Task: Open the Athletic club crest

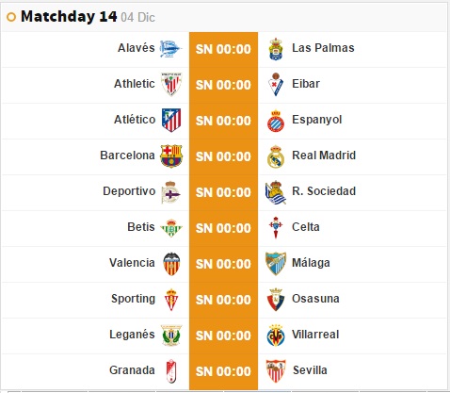Action: (171, 84)
